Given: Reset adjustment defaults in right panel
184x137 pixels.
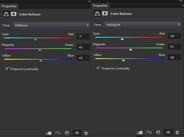Looking at the screenshot, I should [158, 132].
